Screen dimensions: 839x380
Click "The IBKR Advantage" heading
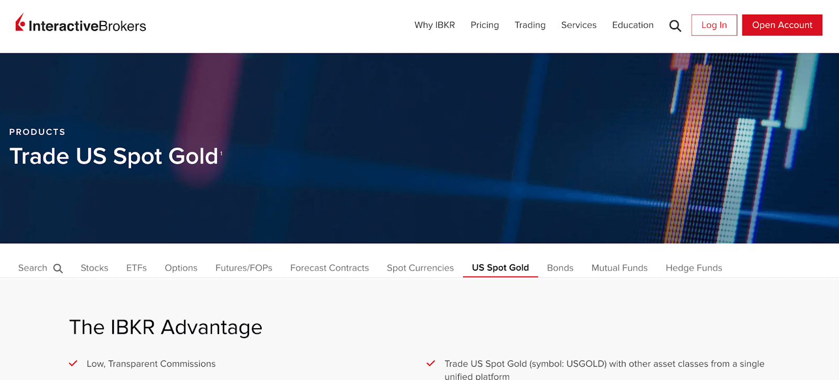(x=166, y=327)
